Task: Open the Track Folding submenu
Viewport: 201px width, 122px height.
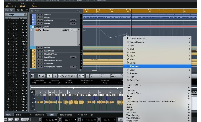Action: tap(157, 115)
